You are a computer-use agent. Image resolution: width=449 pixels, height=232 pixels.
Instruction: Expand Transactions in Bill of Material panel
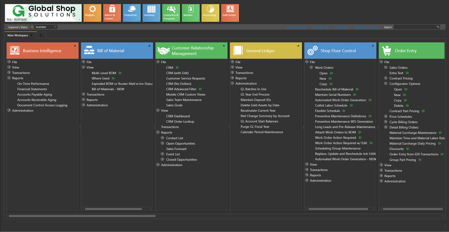pos(84,95)
